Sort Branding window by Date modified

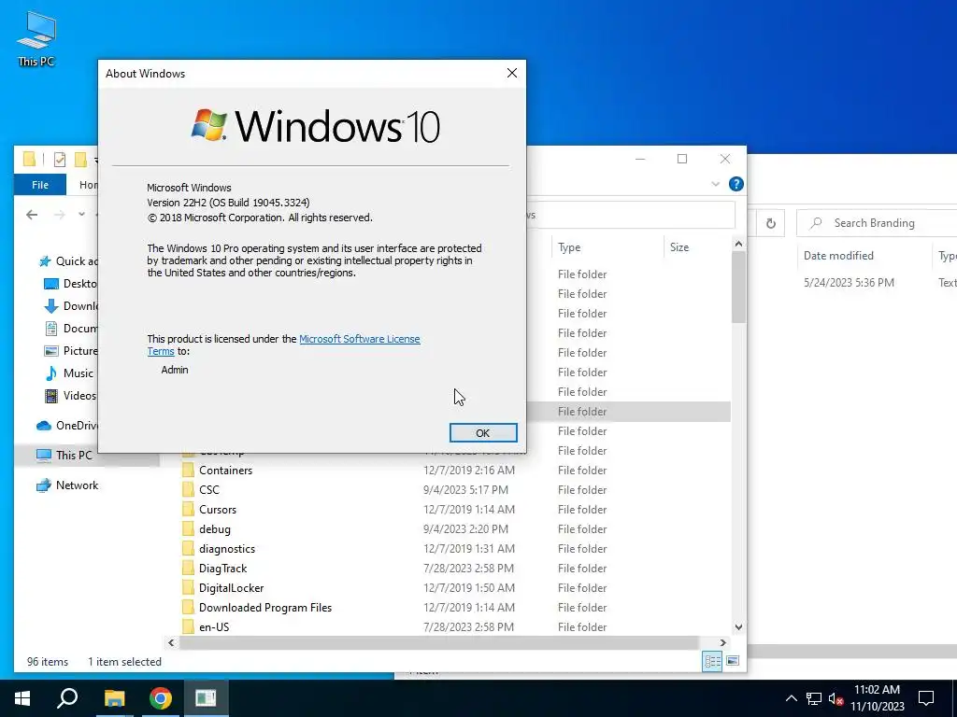838,256
